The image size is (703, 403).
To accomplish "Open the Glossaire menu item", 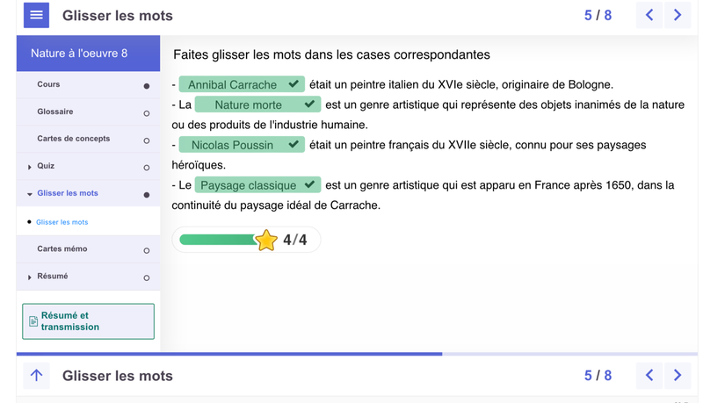I will pos(55,112).
